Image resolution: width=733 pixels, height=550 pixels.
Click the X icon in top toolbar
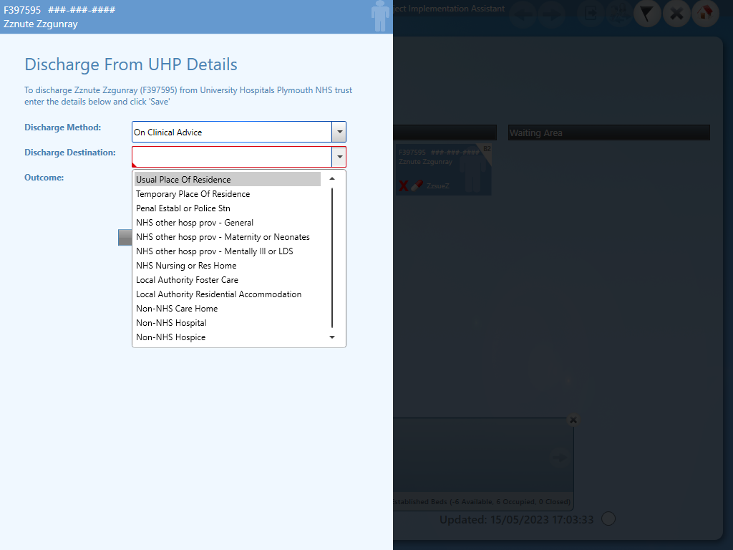(676, 14)
